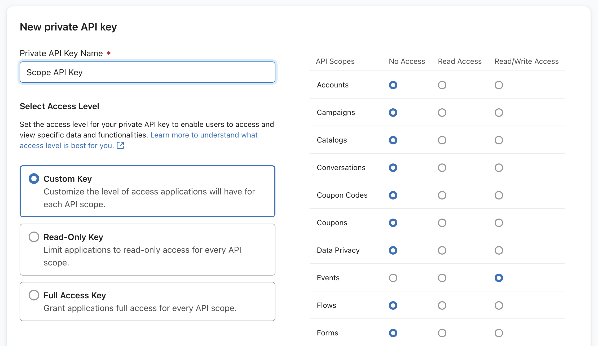The image size is (598, 346).
Task: Set Flows scope to Read Access
Action: click(x=442, y=305)
